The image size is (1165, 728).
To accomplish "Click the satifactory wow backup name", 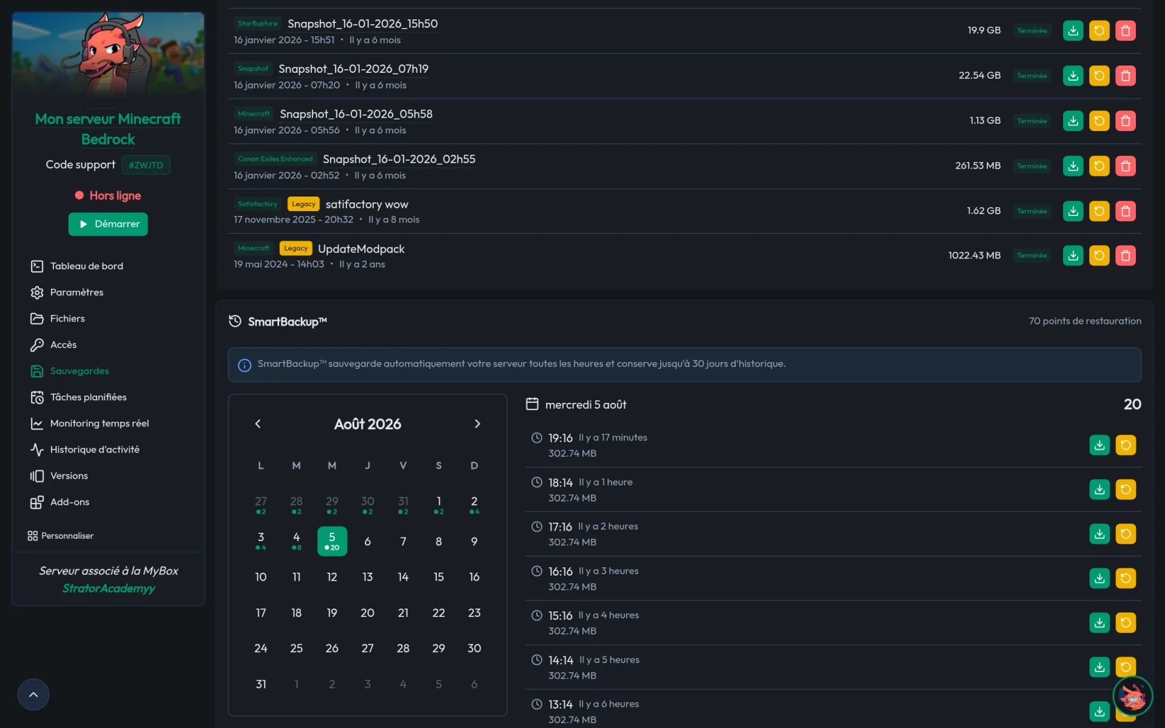I will tap(366, 204).
